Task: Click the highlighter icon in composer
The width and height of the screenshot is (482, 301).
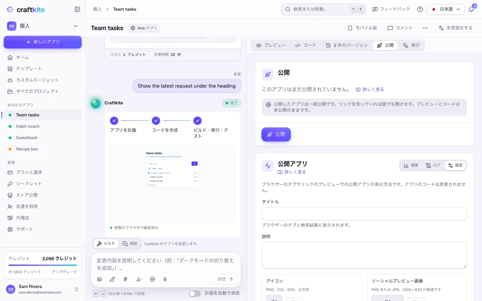Action: 139,279
